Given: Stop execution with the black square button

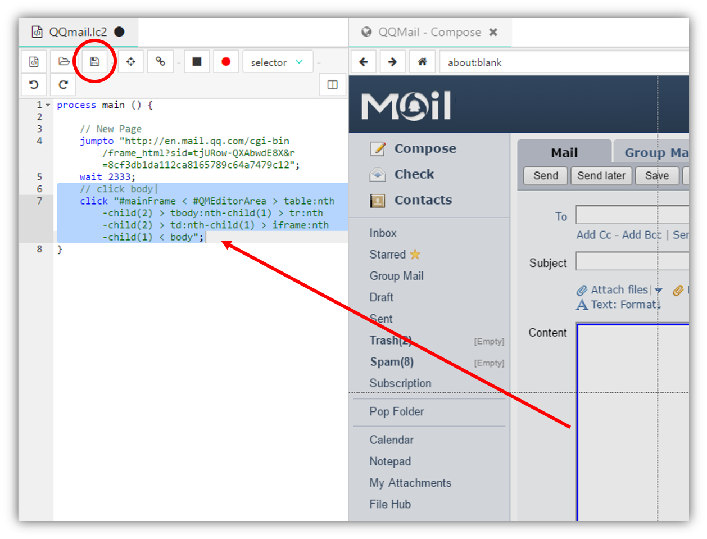Looking at the screenshot, I should click(197, 62).
